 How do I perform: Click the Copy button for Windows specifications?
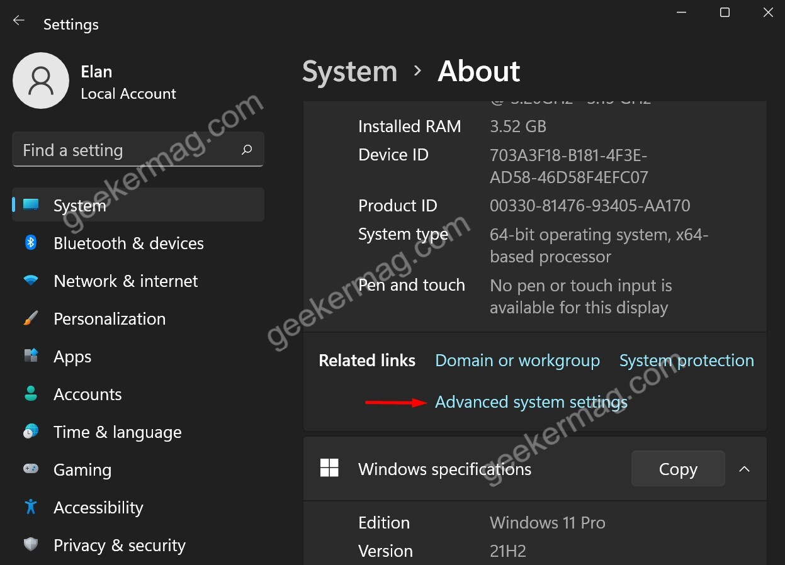pyautogui.click(x=677, y=468)
